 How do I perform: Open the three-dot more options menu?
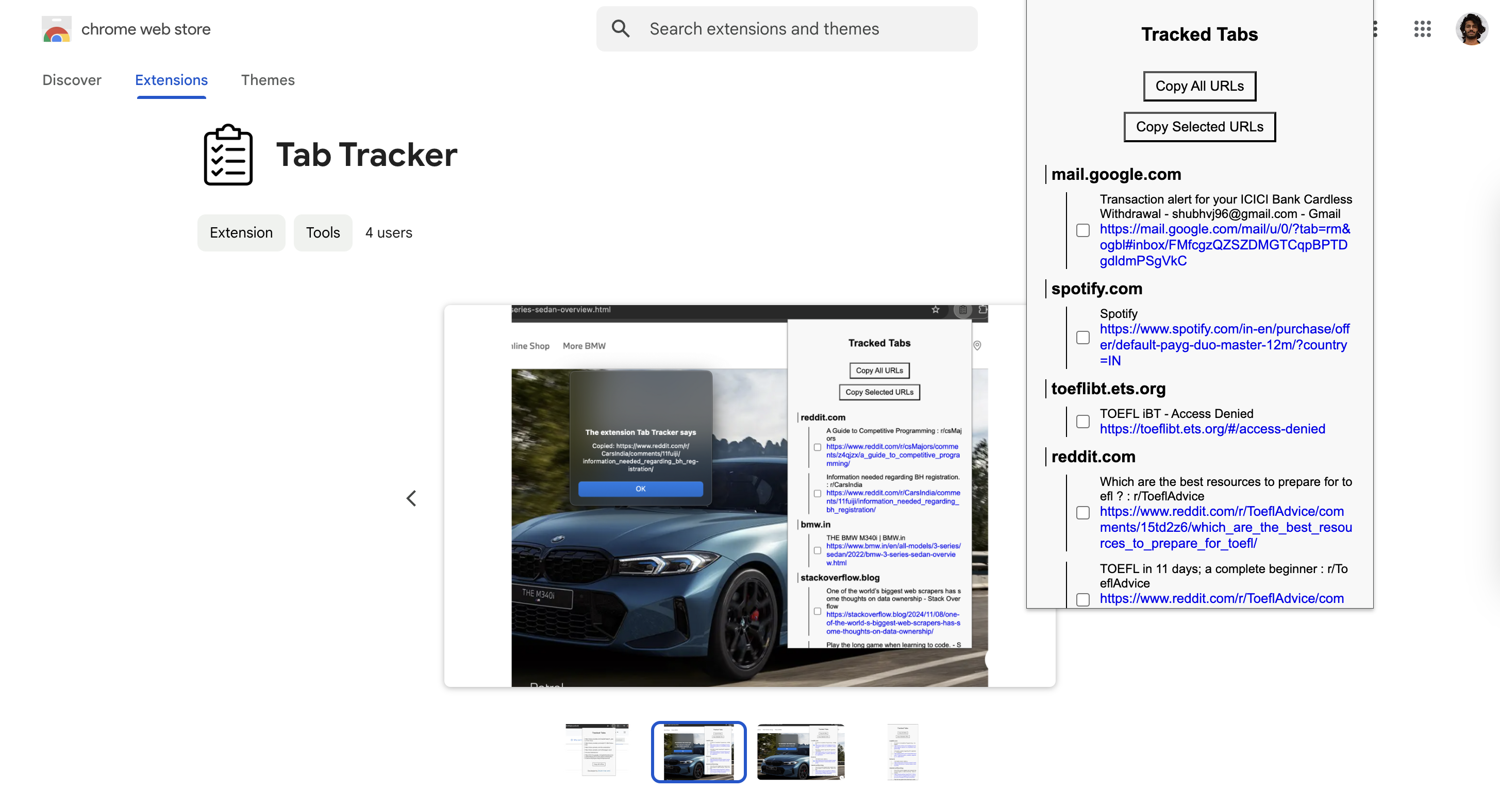pyautogui.click(x=1375, y=28)
